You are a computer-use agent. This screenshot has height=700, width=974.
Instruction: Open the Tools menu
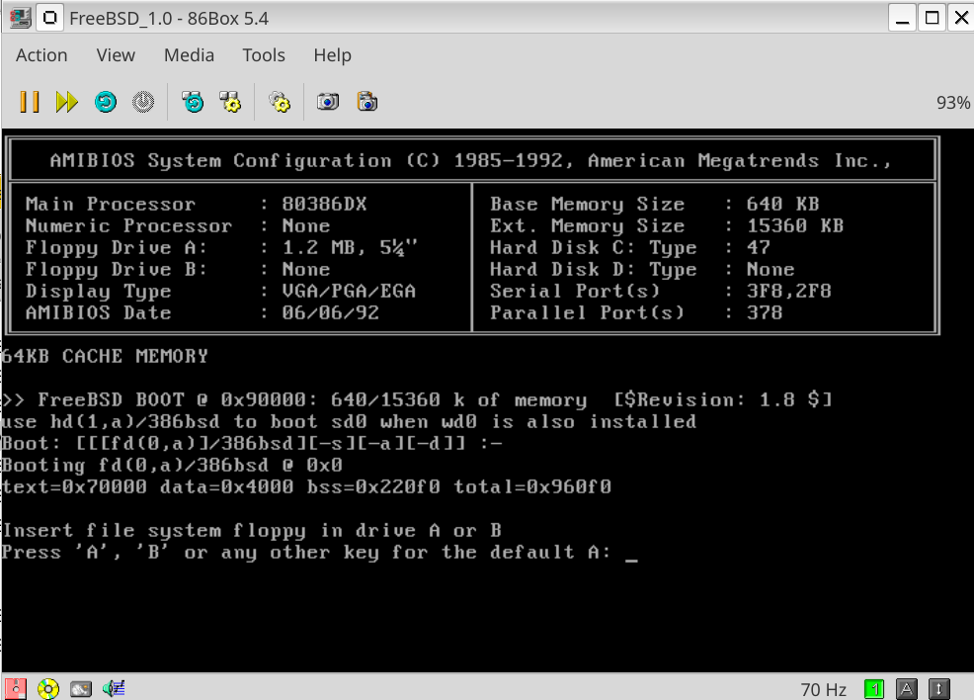(x=264, y=55)
